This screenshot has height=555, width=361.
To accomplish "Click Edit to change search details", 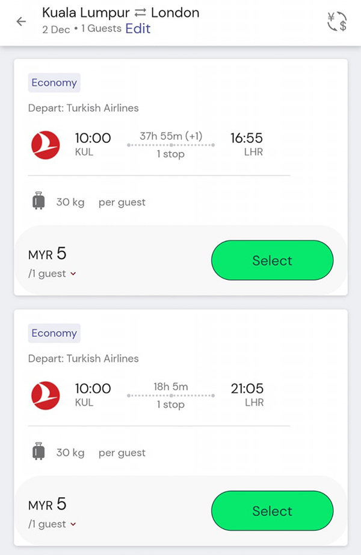I will point(138,28).
